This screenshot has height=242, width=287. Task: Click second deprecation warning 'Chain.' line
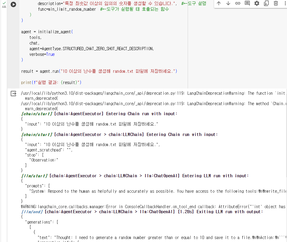(x=153, y=104)
